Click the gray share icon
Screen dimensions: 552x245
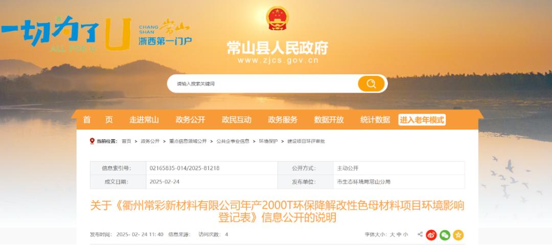pos(420,234)
